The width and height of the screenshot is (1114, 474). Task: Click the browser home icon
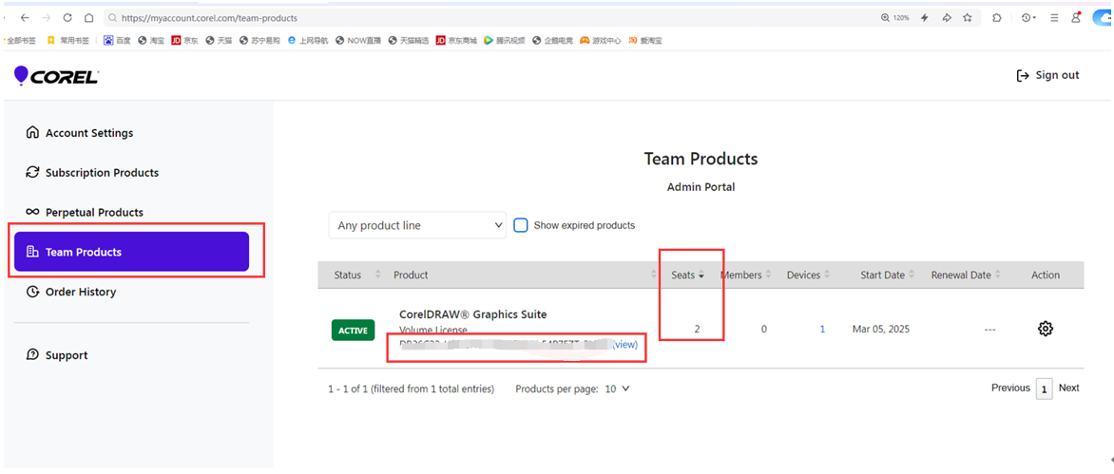click(88, 18)
